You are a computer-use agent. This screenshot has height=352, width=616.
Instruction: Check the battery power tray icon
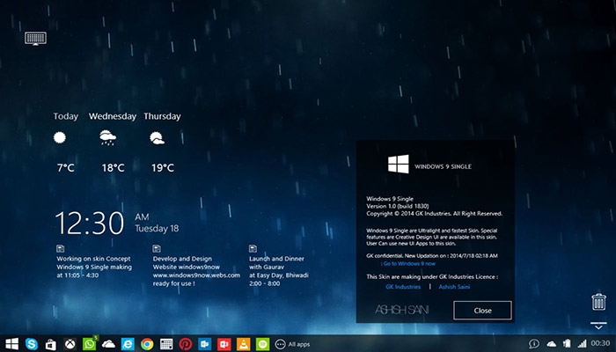tap(567, 344)
